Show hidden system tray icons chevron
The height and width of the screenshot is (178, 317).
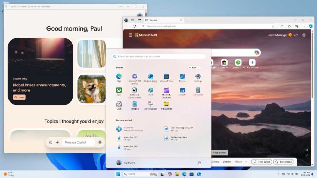[278, 174]
